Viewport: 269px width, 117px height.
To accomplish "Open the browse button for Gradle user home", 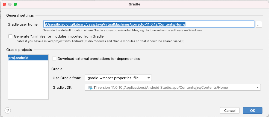I will point(259,24).
